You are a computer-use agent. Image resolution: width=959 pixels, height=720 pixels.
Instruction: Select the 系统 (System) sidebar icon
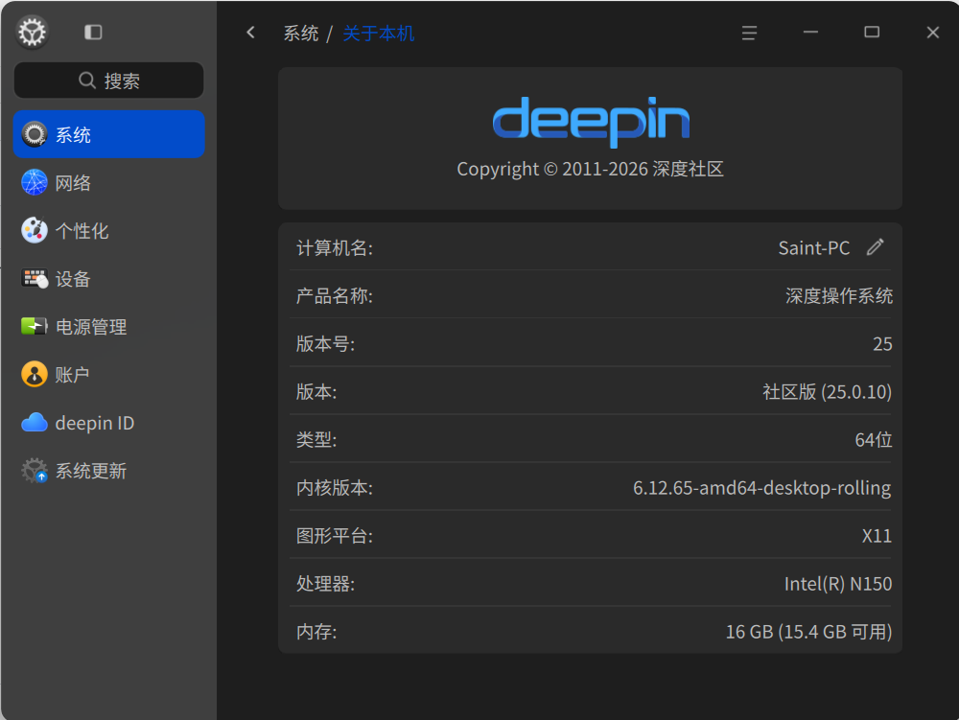tap(33, 134)
